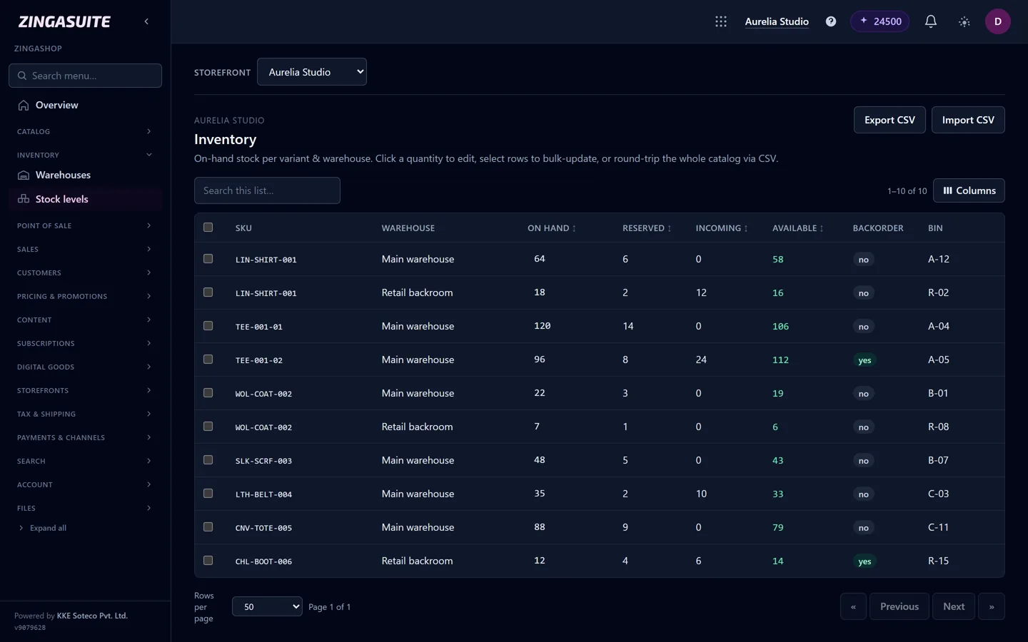This screenshot has width=1028, height=642.
Task: Click Expand all in the sidebar
Action: 43,528
